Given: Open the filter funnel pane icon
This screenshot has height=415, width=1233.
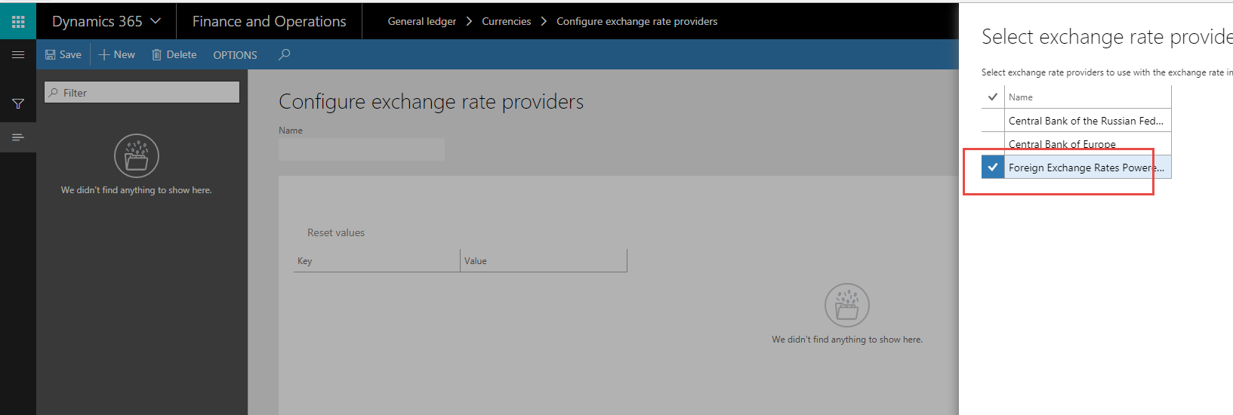Looking at the screenshot, I should coord(18,103).
